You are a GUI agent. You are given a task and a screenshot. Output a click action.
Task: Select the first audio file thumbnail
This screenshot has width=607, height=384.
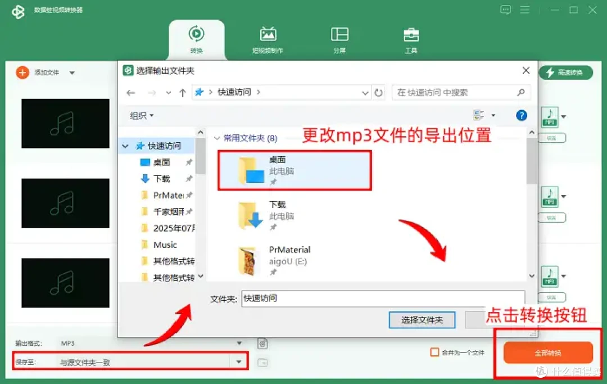click(65, 124)
